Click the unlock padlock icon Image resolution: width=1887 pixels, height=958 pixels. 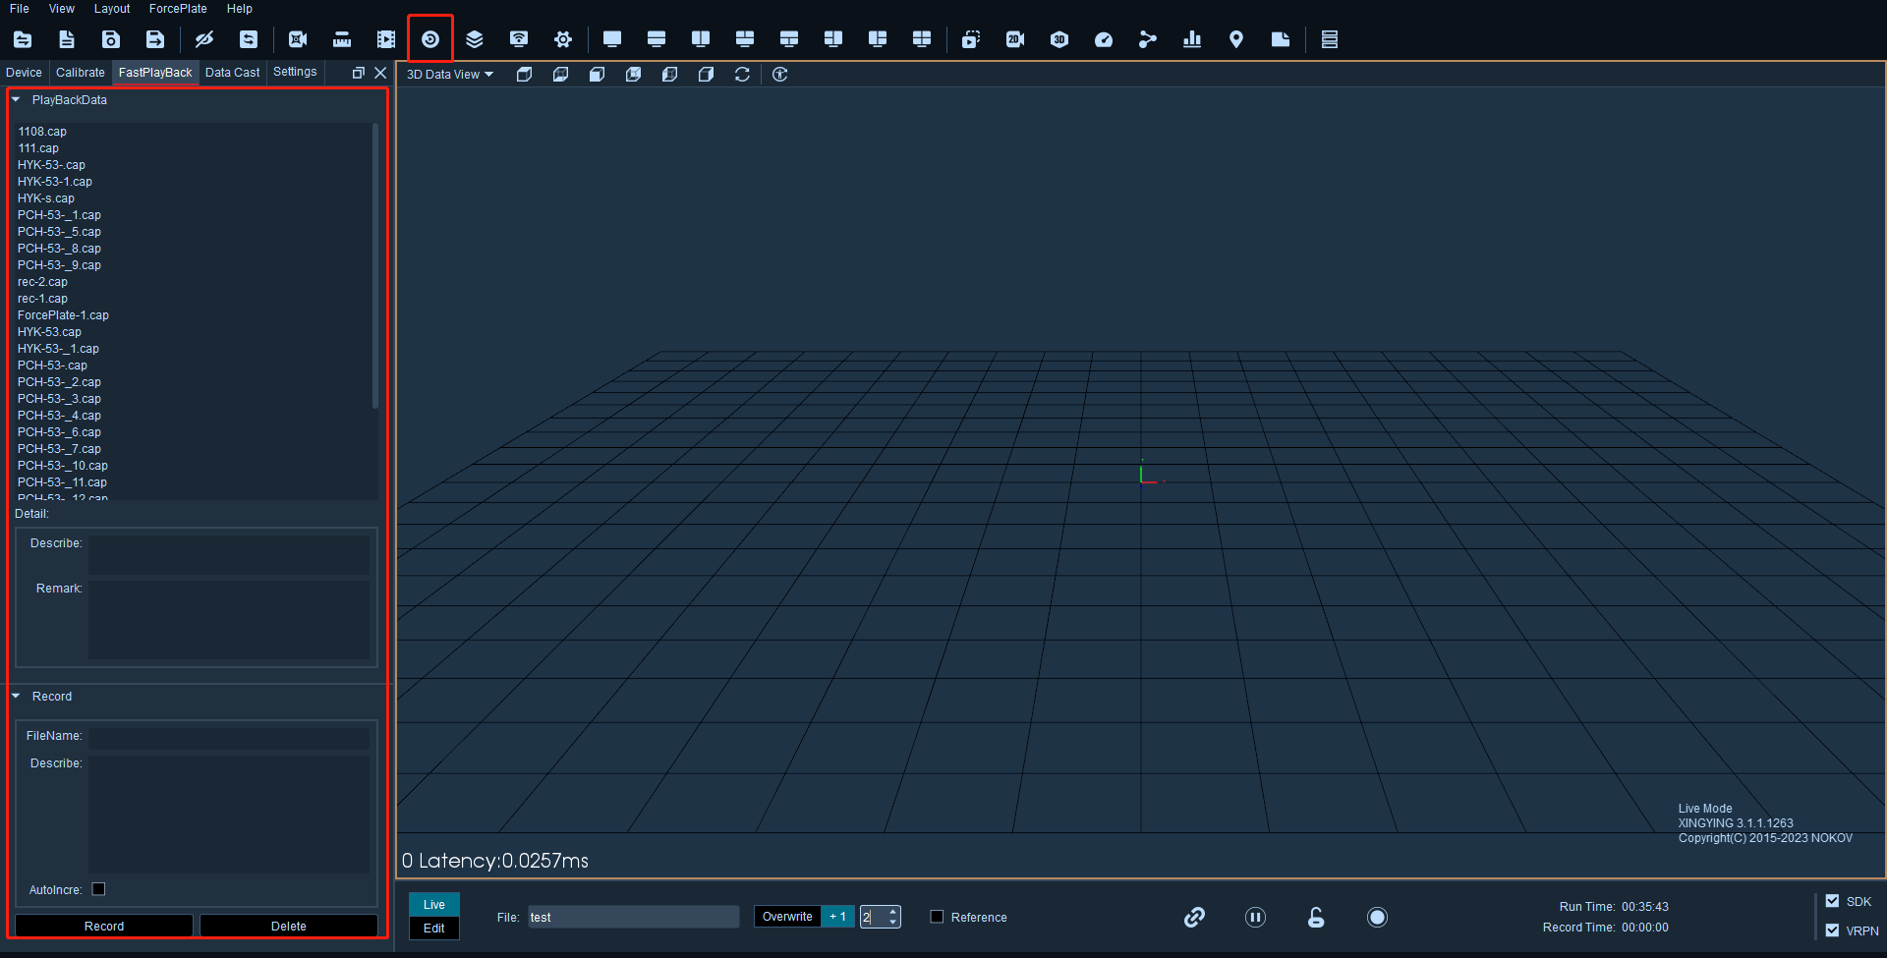pos(1316,917)
